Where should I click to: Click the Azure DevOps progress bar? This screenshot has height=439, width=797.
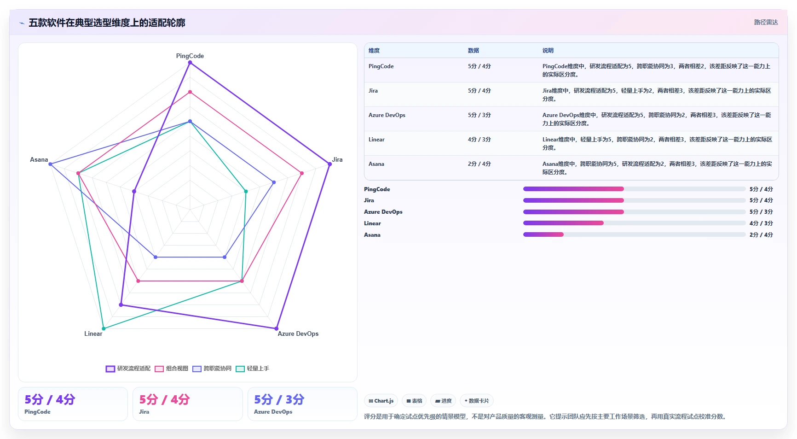(635, 212)
